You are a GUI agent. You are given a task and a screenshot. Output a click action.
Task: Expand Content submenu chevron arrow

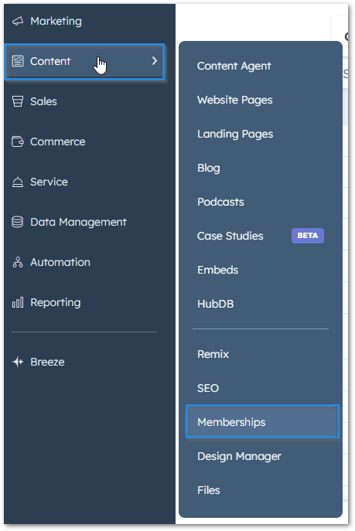tap(155, 61)
